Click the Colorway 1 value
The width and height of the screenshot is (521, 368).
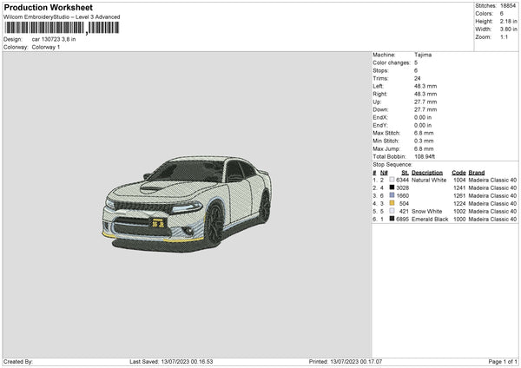pyautogui.click(x=46, y=46)
